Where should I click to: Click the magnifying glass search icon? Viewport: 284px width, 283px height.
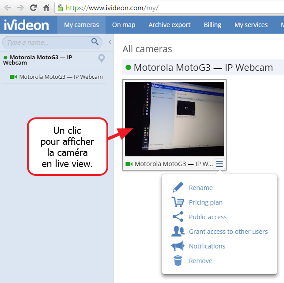(x=95, y=42)
